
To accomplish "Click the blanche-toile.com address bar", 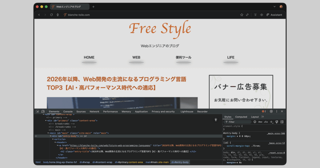I will 79,15.
